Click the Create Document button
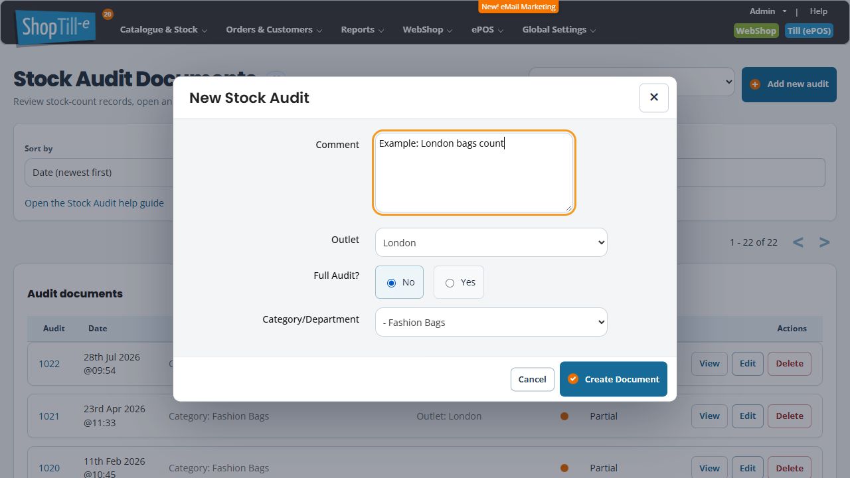850x478 pixels. tap(614, 379)
